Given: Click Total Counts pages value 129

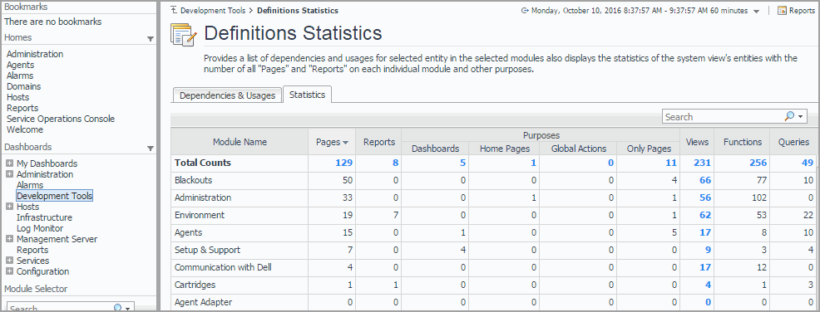Looking at the screenshot, I should coord(343,163).
